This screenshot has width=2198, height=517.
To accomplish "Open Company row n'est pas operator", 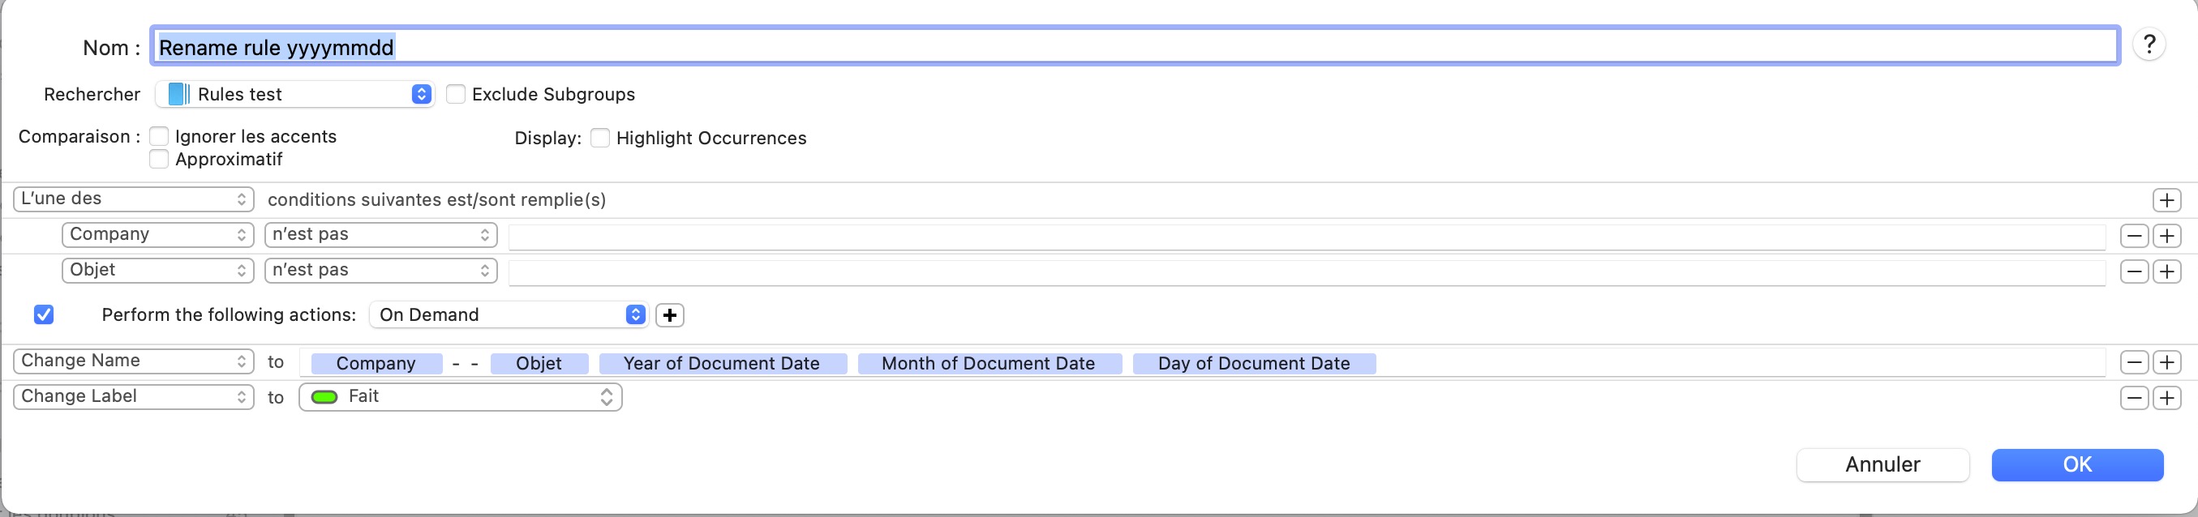I will pos(380,235).
